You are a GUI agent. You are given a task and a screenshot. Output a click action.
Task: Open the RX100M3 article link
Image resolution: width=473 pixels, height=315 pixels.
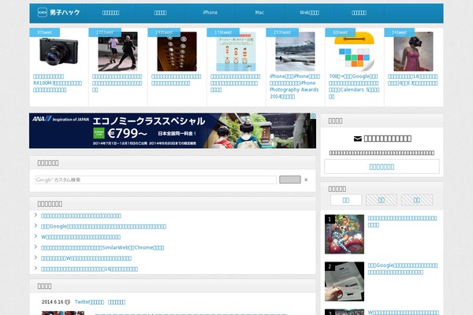[x=58, y=83]
